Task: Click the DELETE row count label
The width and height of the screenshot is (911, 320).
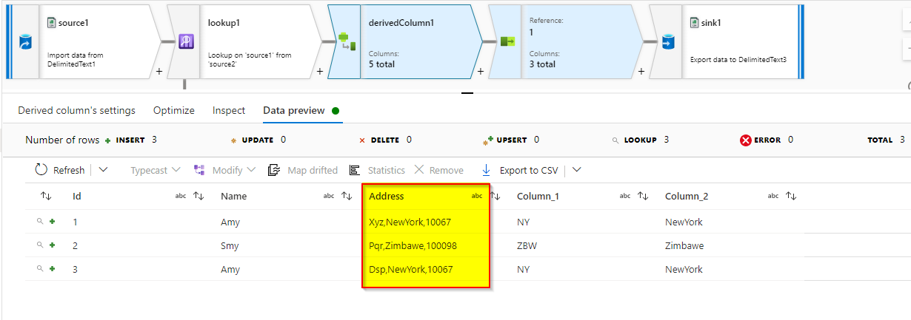Action: pos(385,140)
